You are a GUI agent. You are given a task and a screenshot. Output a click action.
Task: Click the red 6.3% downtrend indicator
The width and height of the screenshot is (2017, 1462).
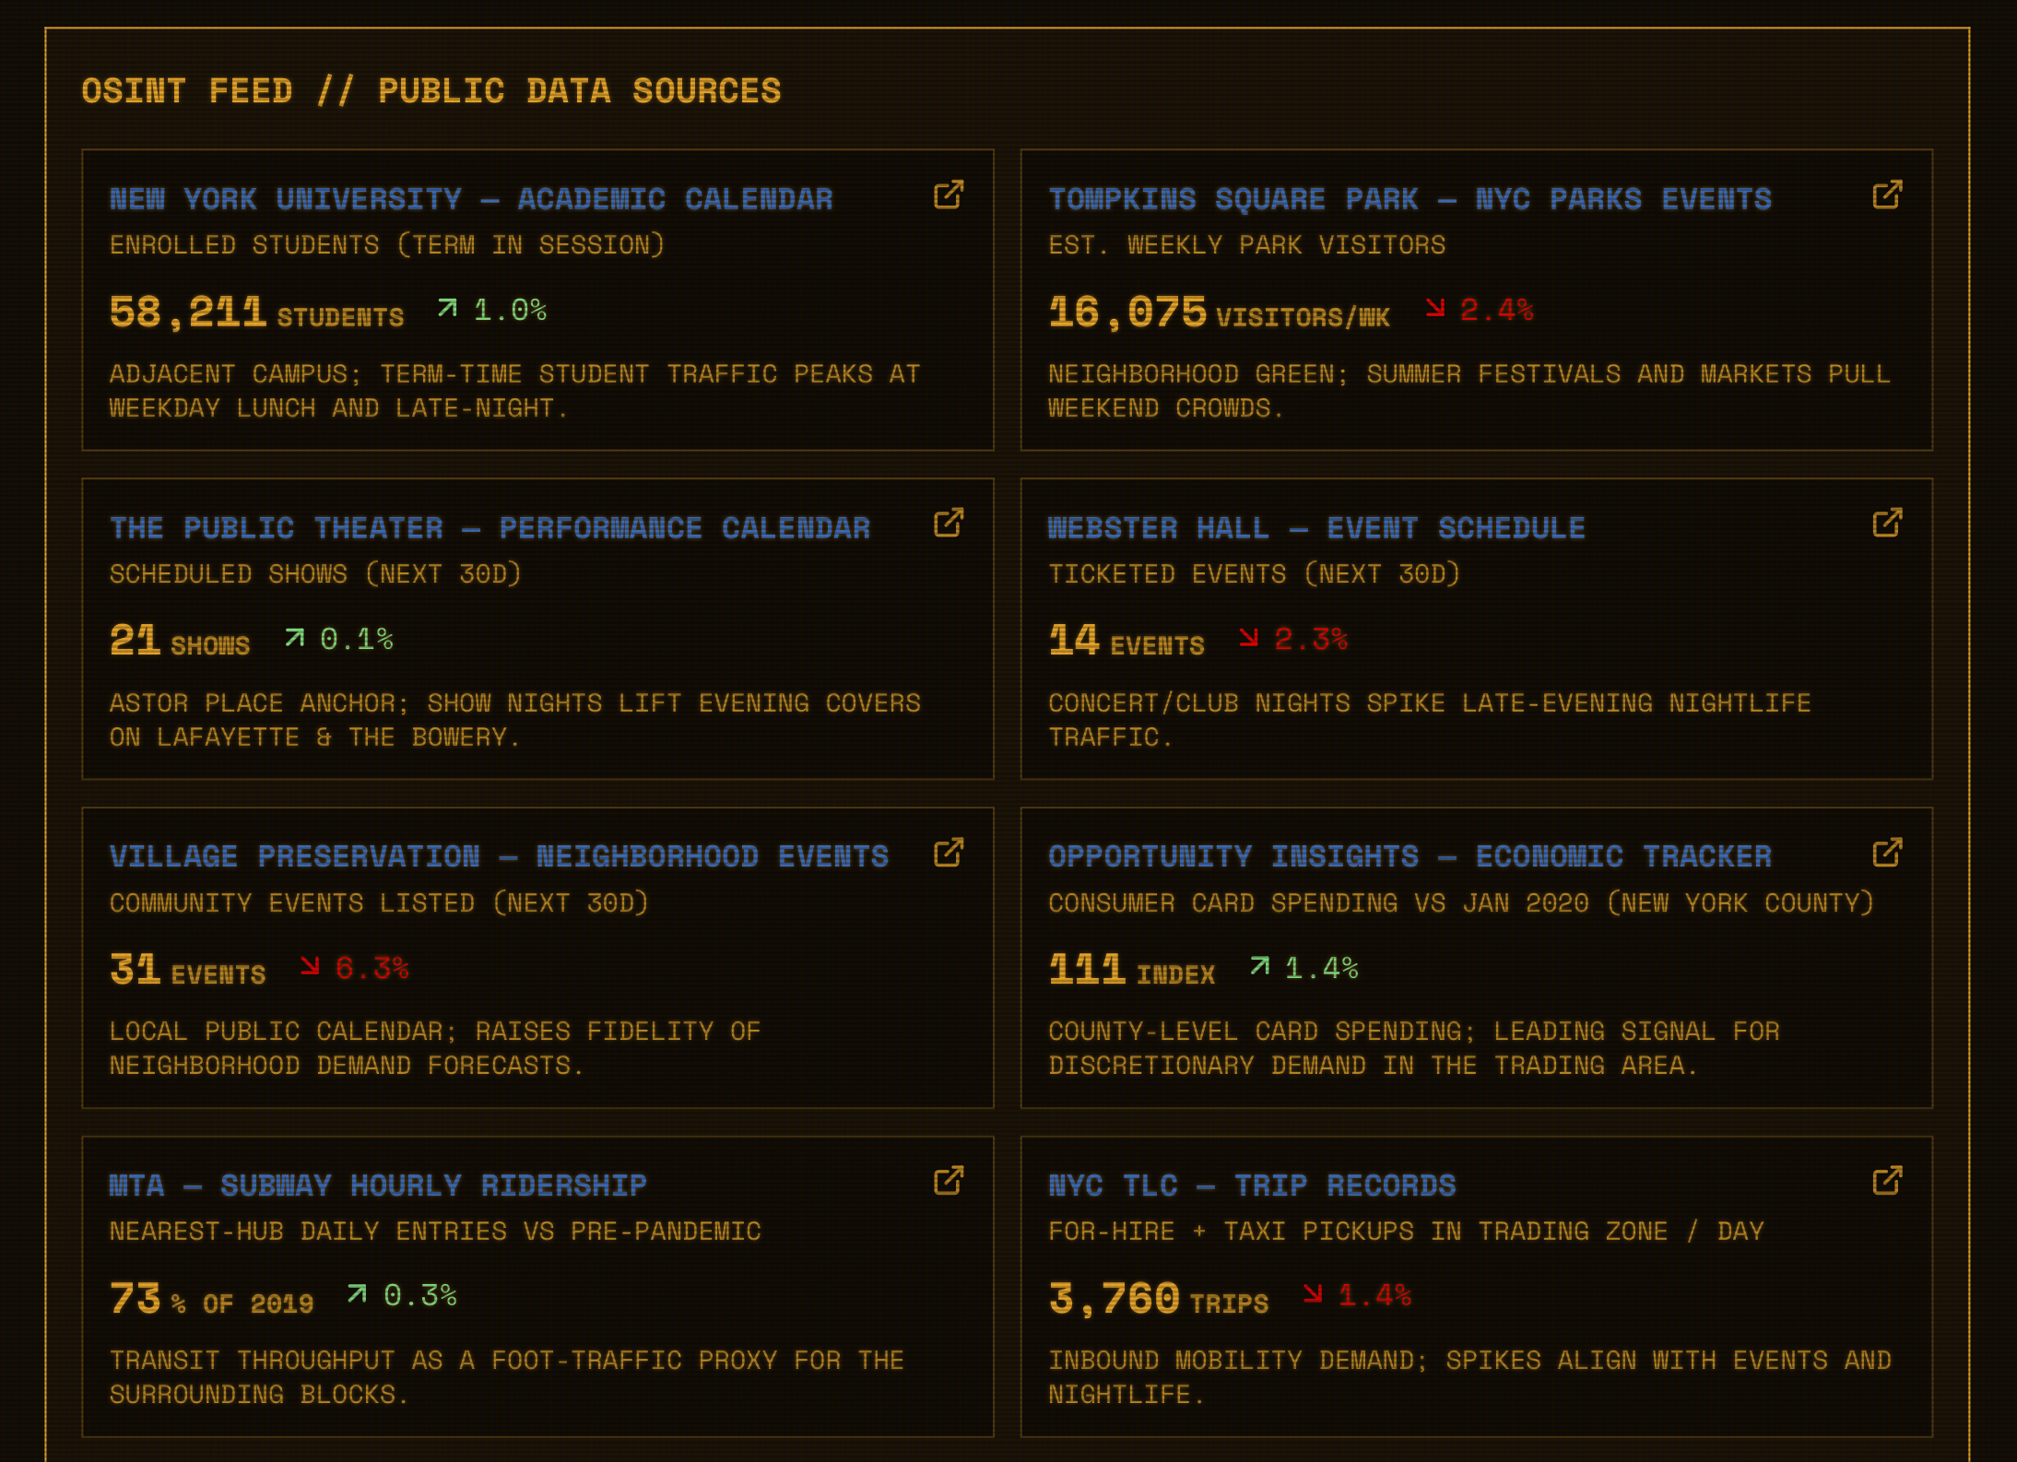tap(355, 968)
